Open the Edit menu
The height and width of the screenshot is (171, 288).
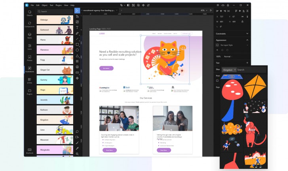click(x=38, y=5)
